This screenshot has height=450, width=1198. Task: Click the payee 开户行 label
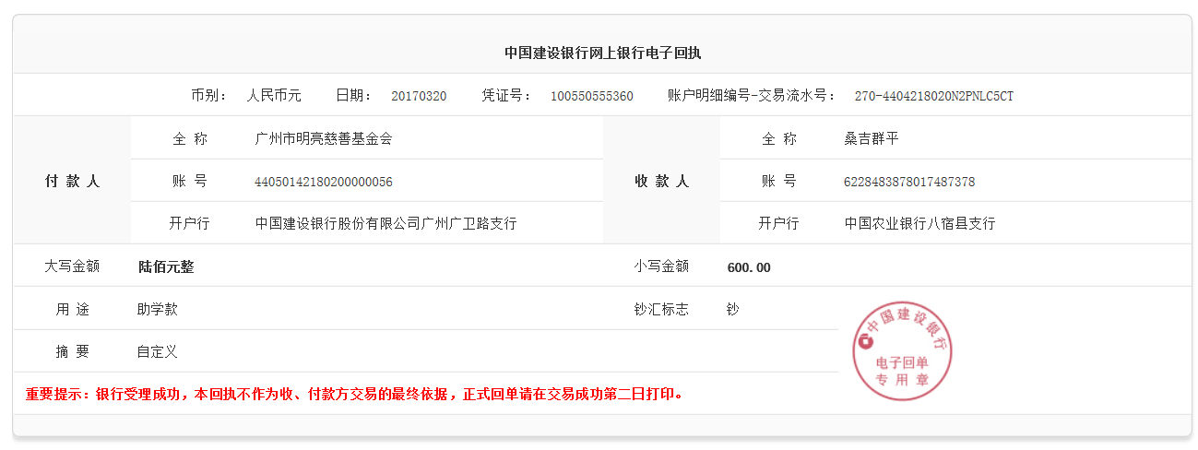pos(778,223)
